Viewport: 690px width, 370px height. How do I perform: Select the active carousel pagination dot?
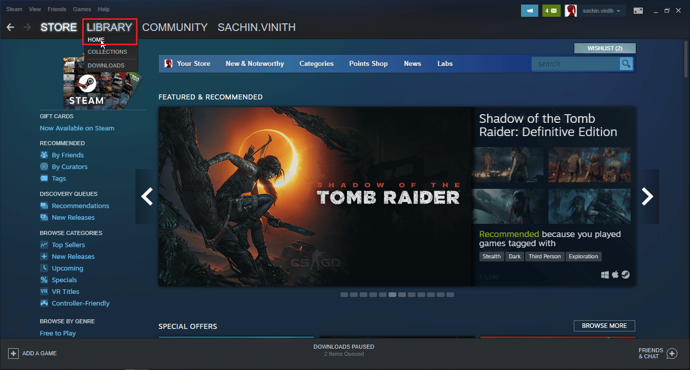pos(392,294)
